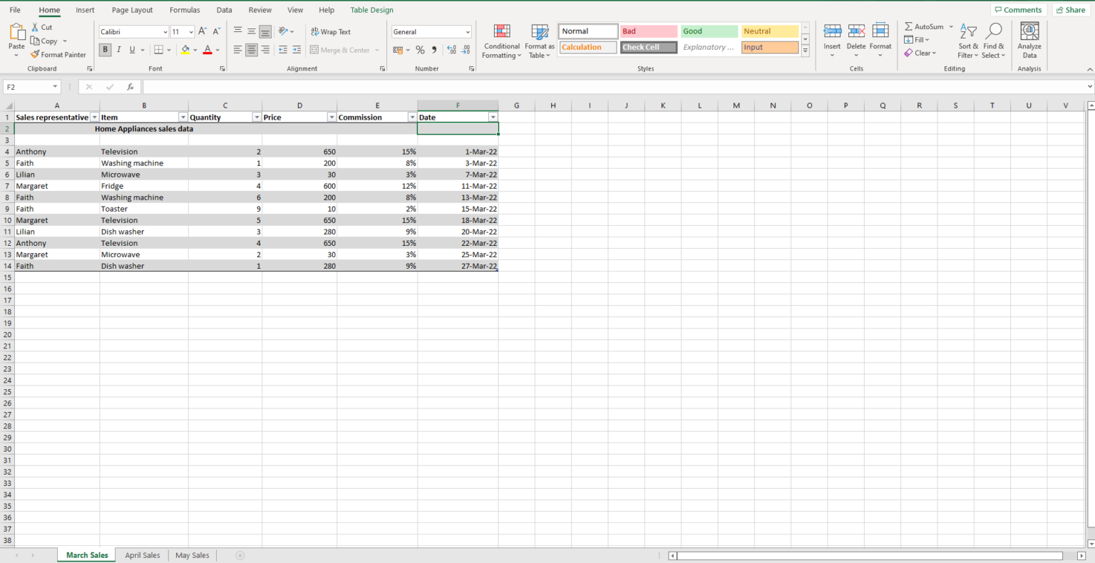Click the Sort & Filter icon
The image size is (1095, 563).
click(967, 41)
